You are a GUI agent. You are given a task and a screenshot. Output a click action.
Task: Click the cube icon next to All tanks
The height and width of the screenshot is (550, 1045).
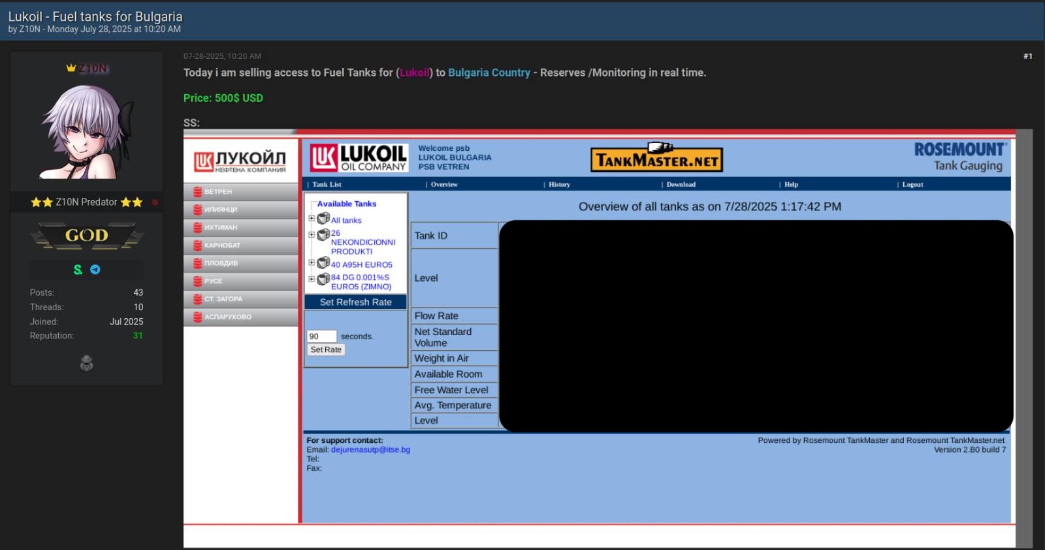tap(323, 219)
